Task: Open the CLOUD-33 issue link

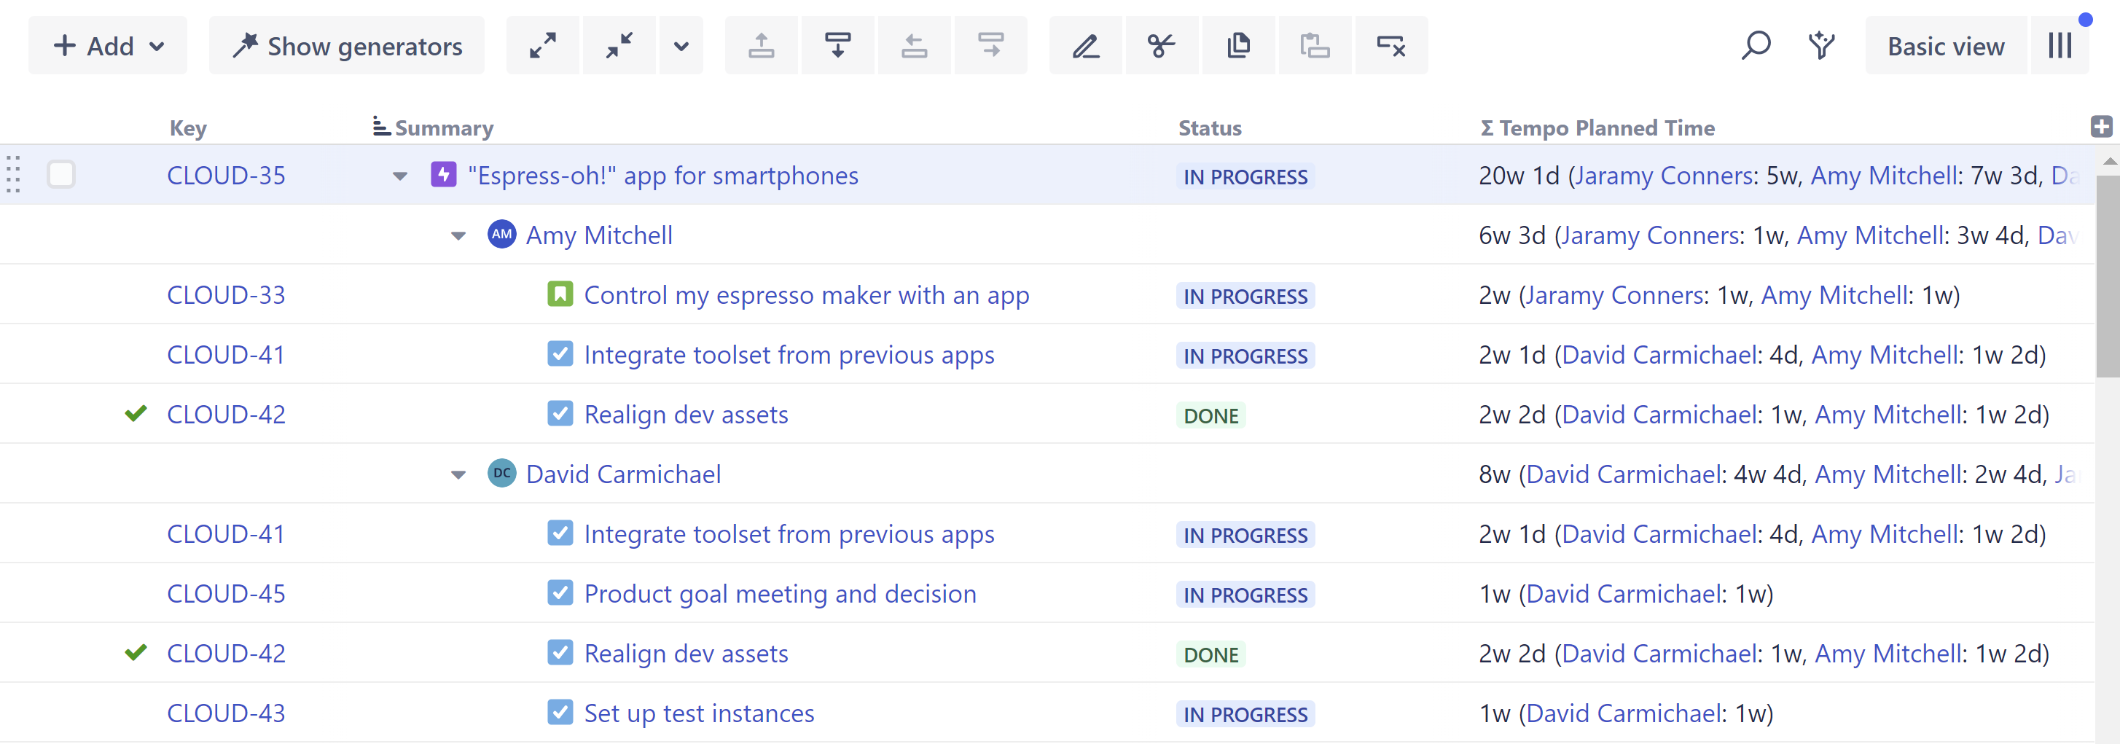Action: [x=225, y=294]
